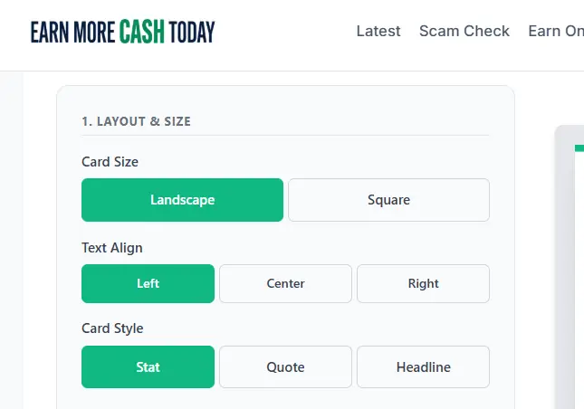The image size is (584, 409).
Task: Click the green CASH word in the logo
Action: tap(141, 33)
